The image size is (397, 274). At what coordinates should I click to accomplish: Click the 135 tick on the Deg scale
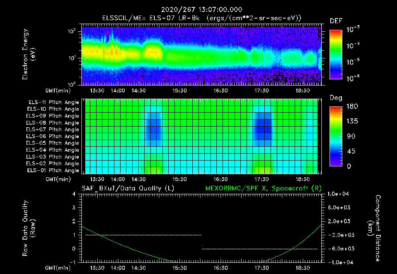[x=352, y=122]
